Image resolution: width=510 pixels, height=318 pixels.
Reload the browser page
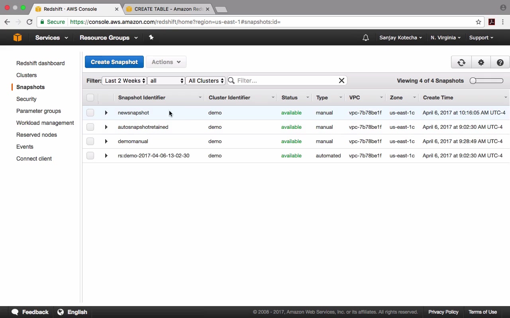[x=29, y=22]
